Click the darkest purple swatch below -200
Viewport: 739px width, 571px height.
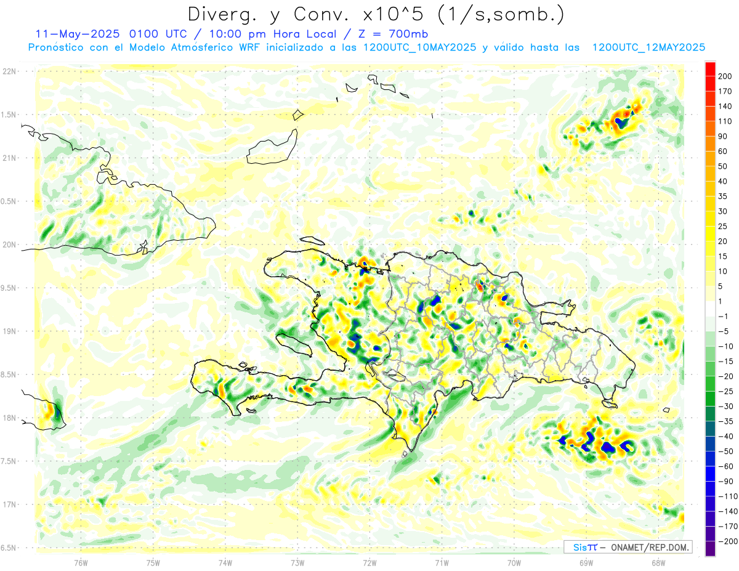coord(710,548)
